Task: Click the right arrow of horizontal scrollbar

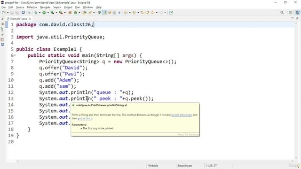Action: point(293,161)
